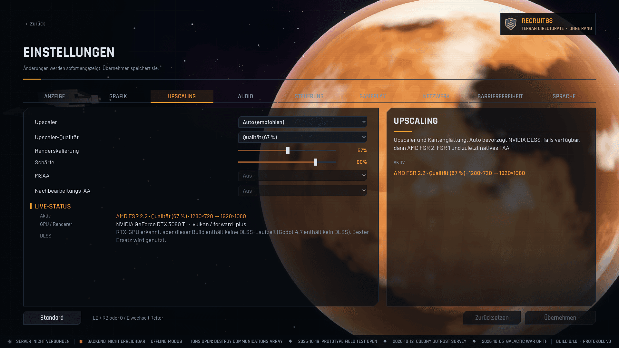
Task: Go back with the Zurück link
Action: [35, 24]
